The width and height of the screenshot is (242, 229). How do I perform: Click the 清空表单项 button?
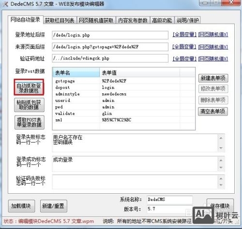(x=213, y=112)
